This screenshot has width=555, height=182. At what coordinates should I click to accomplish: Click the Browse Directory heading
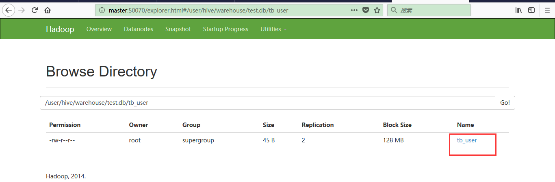tap(102, 72)
